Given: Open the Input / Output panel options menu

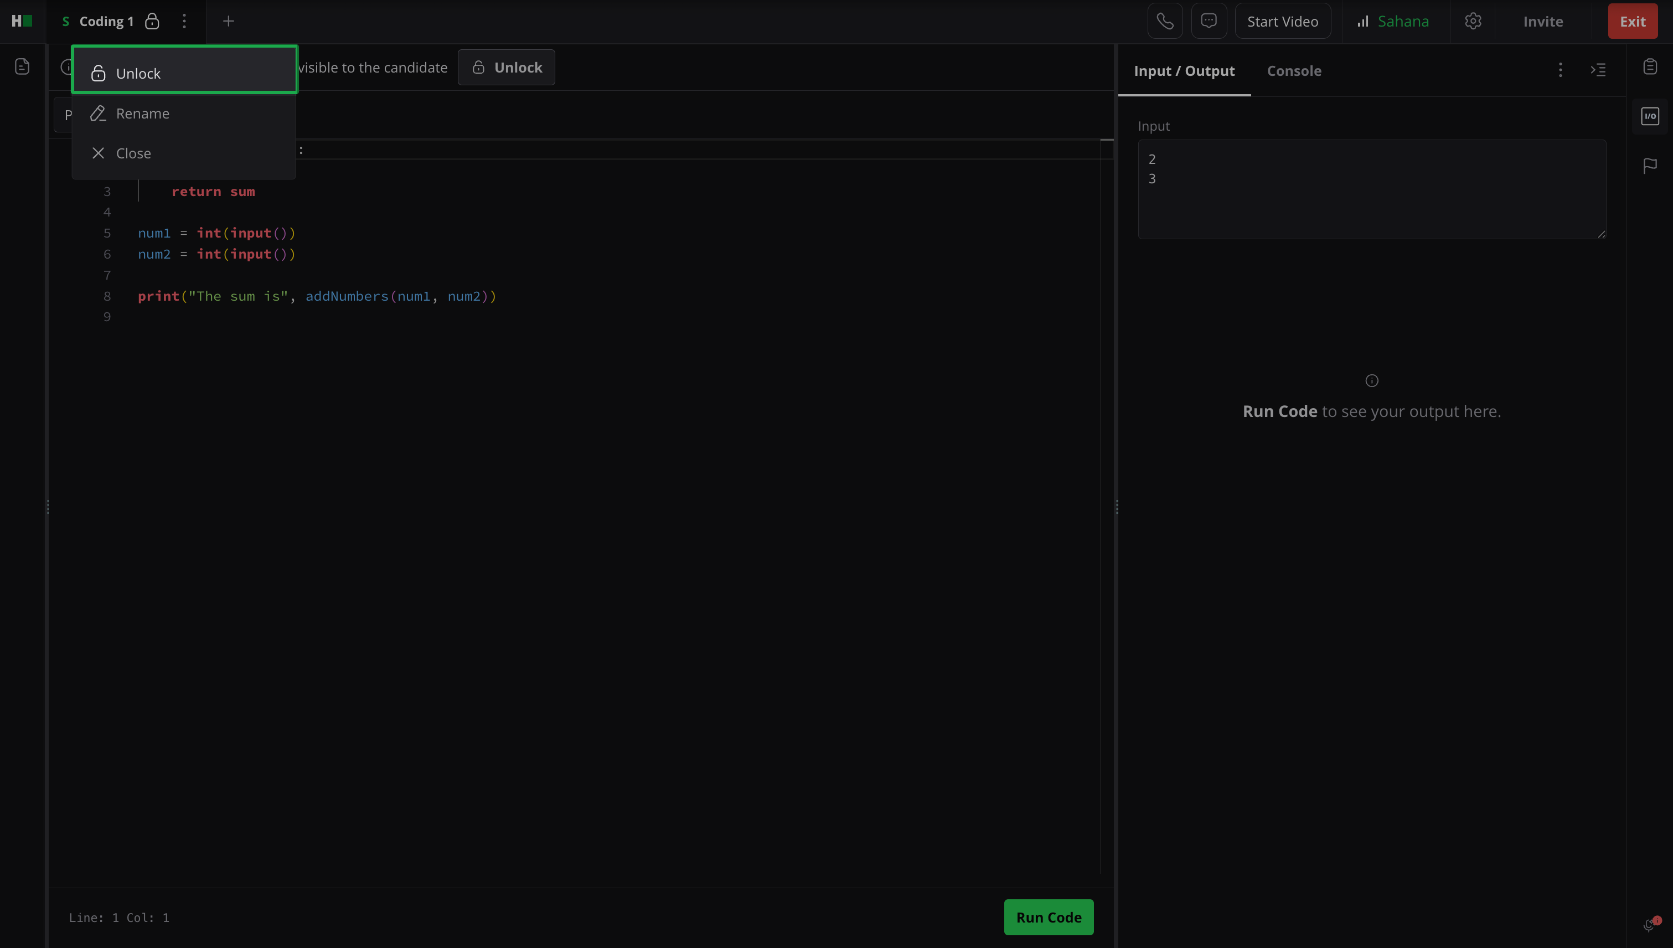Looking at the screenshot, I should tap(1560, 70).
